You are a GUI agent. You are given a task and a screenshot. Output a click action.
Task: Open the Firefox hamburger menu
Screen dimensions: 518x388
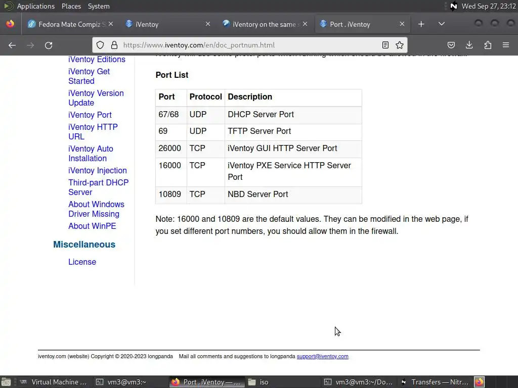coord(506,45)
